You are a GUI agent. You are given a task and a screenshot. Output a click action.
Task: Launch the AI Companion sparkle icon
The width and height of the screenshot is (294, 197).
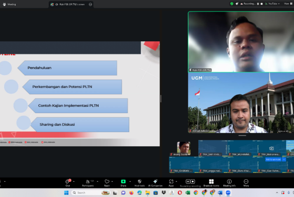point(155,183)
